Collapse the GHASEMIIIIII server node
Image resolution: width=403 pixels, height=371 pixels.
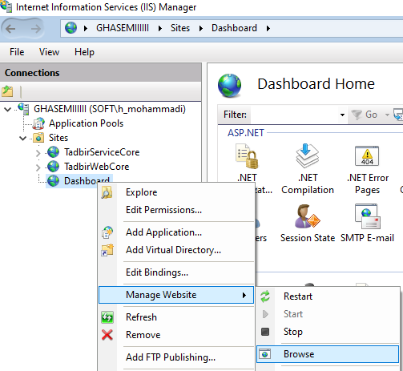[x=8, y=109]
